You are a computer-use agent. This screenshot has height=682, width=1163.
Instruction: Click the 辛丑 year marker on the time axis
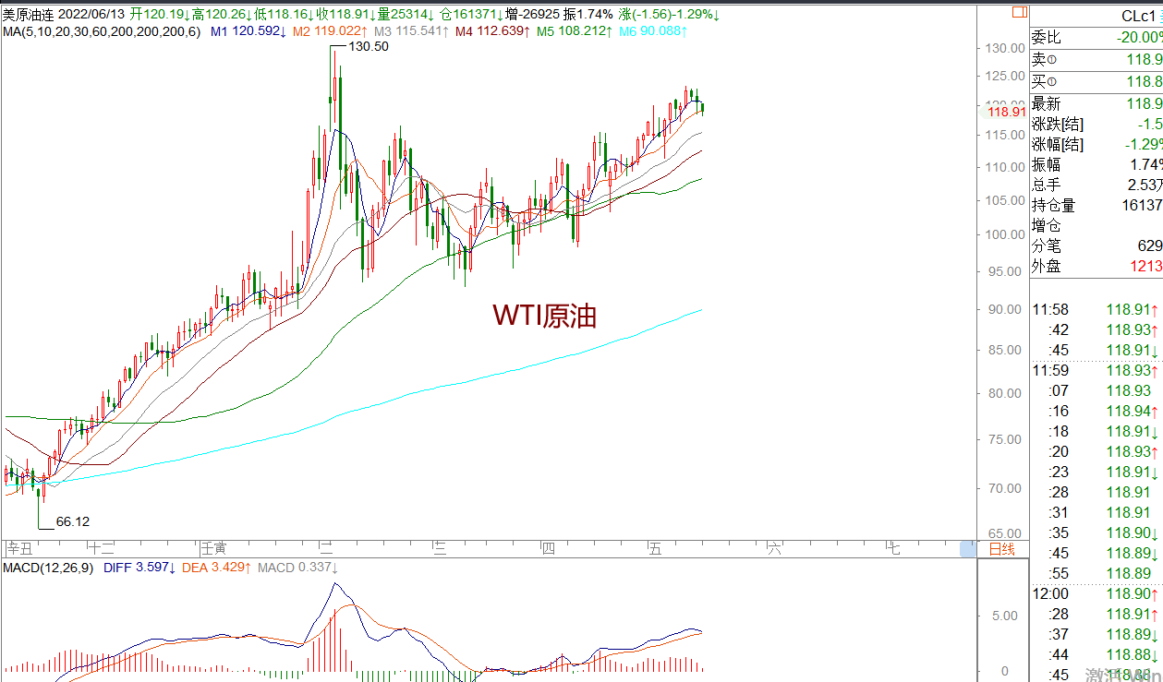point(18,549)
